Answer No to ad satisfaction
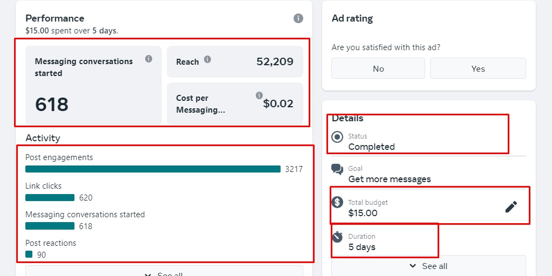Image resolution: width=552 pixels, height=276 pixels. coord(378,68)
